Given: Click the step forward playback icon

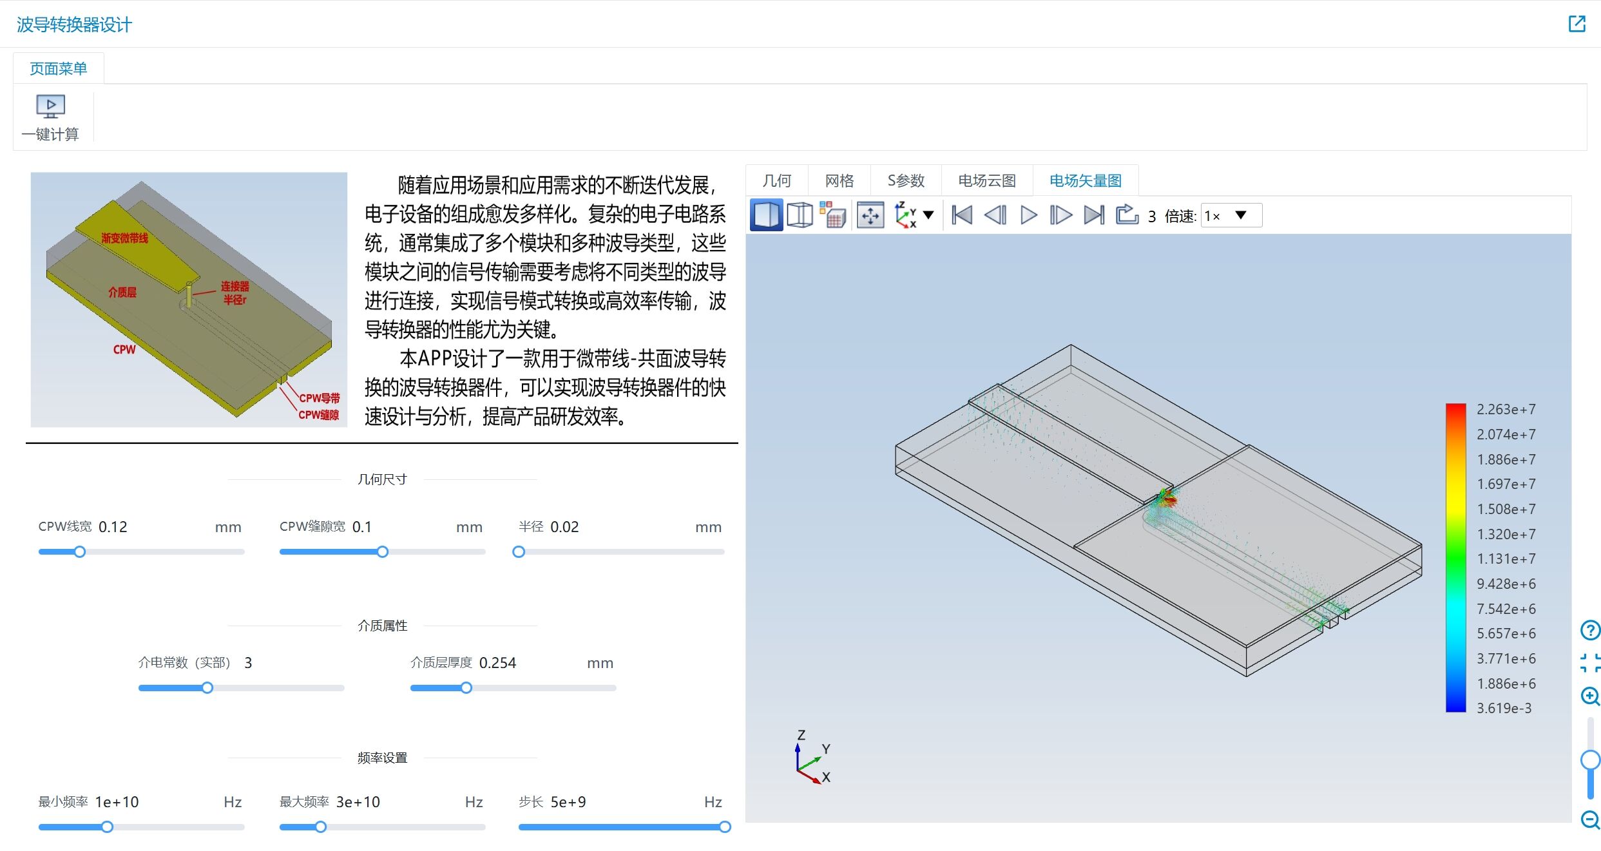Looking at the screenshot, I should [x=1061, y=216].
